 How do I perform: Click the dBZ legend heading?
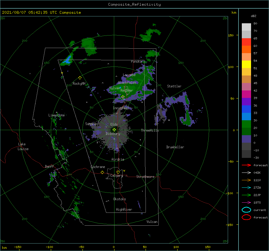coord(253,16)
